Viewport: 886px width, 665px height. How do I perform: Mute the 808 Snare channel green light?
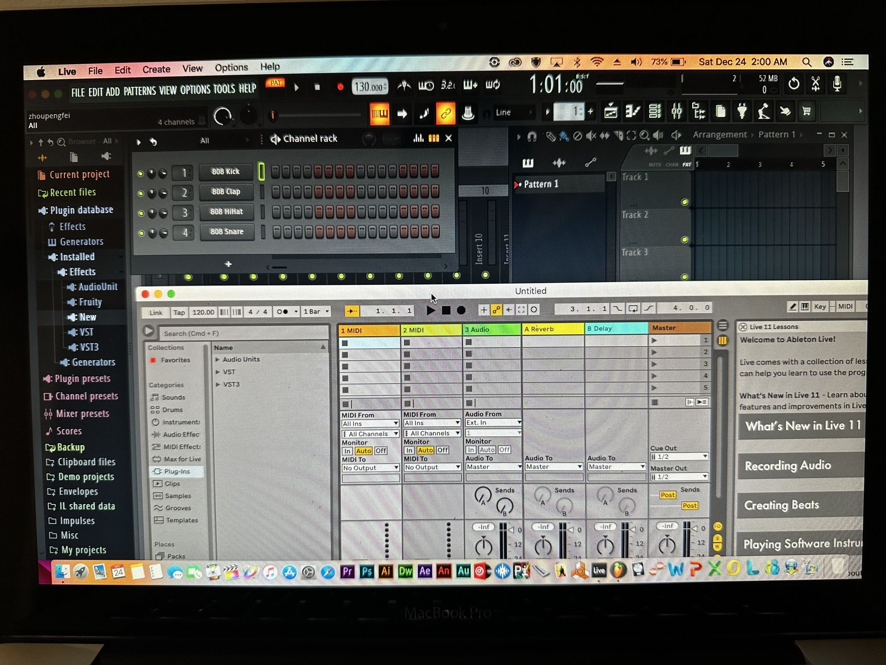142,233
